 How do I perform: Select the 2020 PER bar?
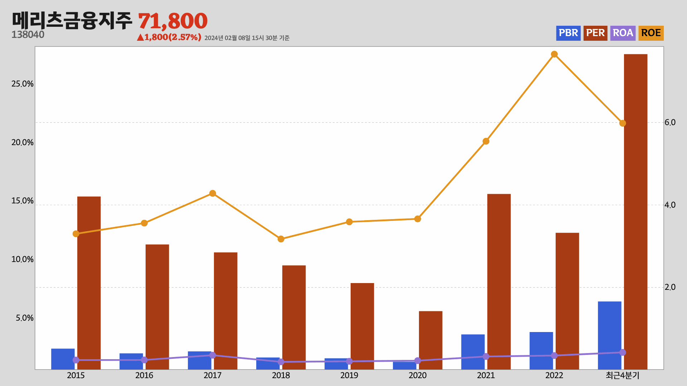pos(431,340)
